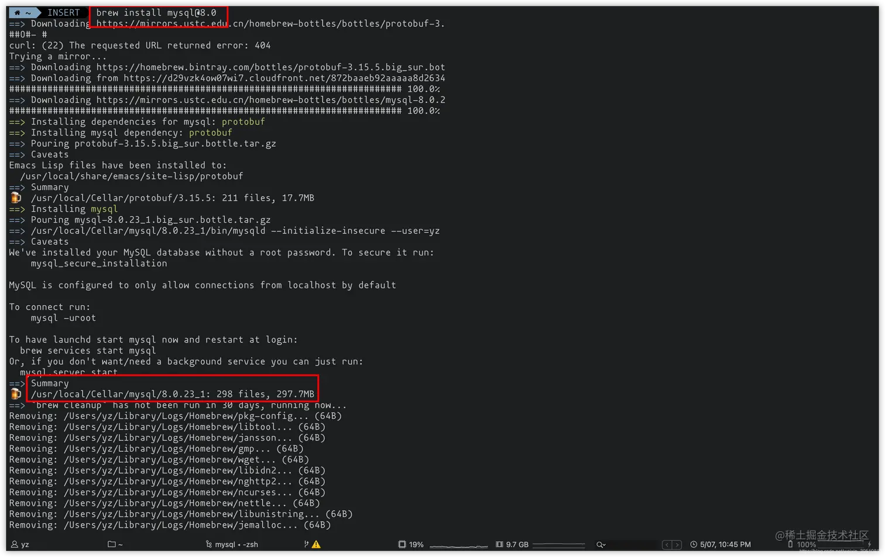885x557 pixels.
Task: Click the homebrew.bintray.com download URL
Action: tap(270, 67)
